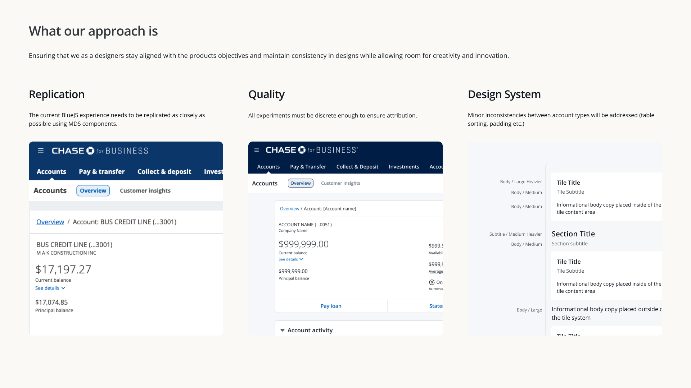Click Overview breadcrumb link before BUS CREDIT LINE
Image resolution: width=691 pixels, height=388 pixels.
(50, 222)
